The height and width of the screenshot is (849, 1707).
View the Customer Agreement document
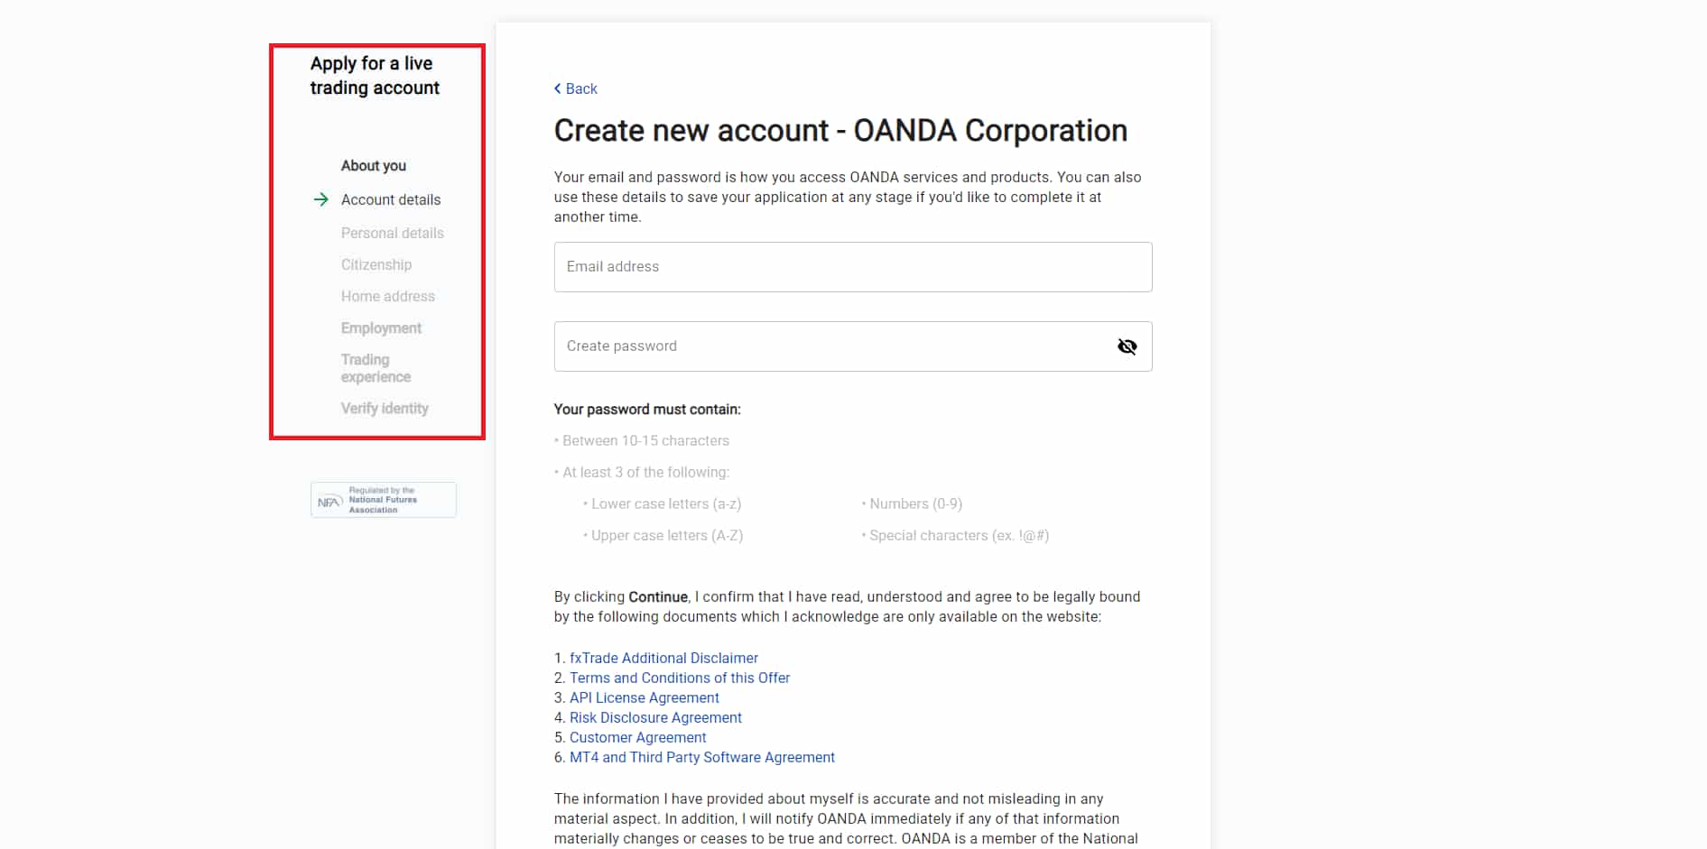638,737
